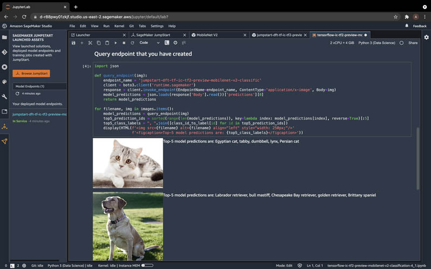This screenshot has width=431, height=269.
Task: Open the settings gear on right sidebar
Action: point(426,37)
